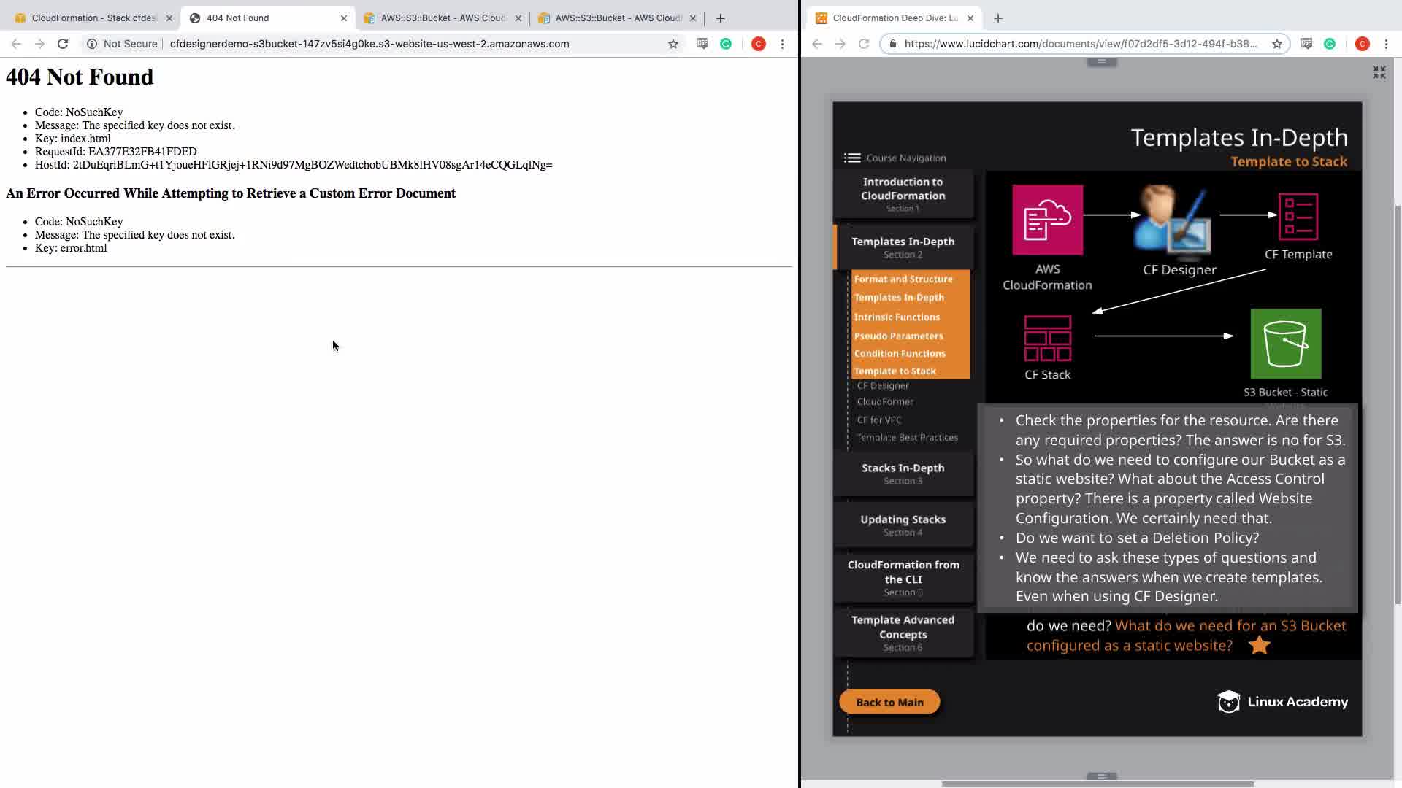The image size is (1402, 788).
Task: Click the Course Navigation hamburger icon
Action: [851, 158]
